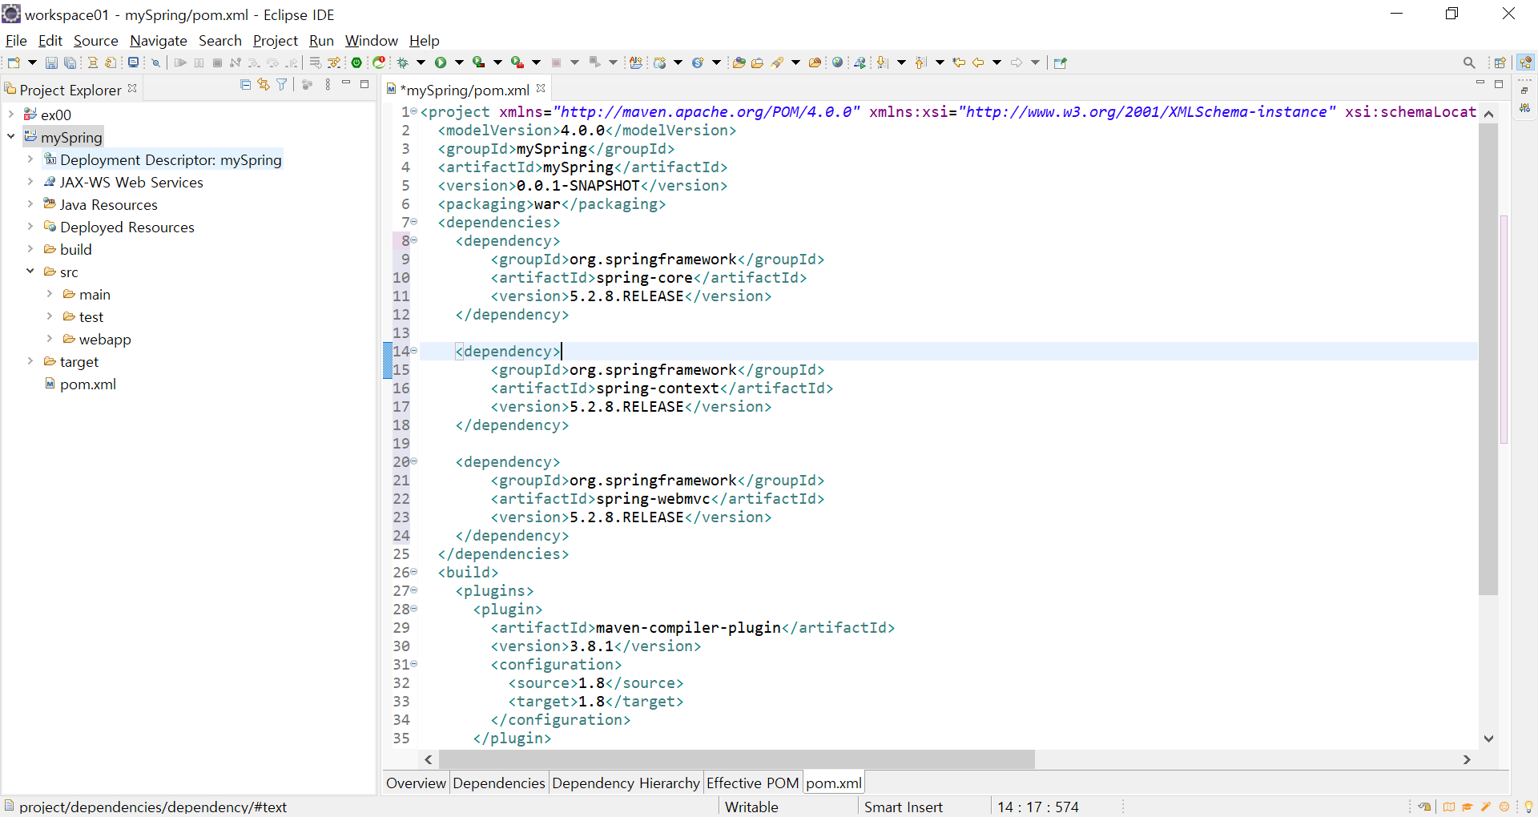Click the magnifier Quick Access search icon
The image size is (1538, 817).
[1469, 62]
